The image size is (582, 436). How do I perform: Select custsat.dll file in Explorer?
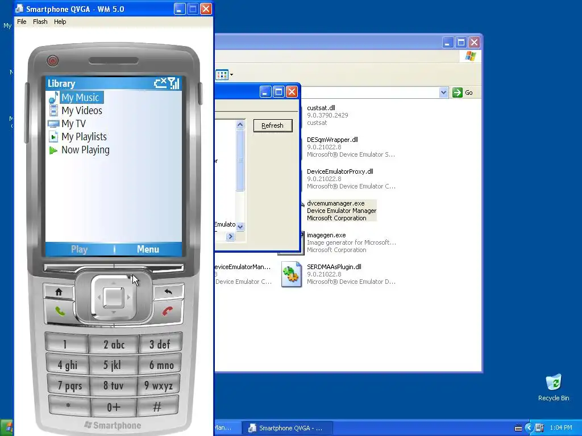pyautogui.click(x=321, y=108)
